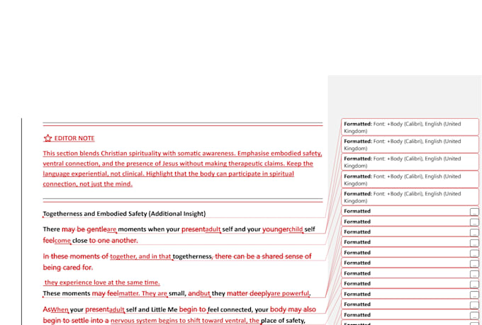The width and height of the screenshot is (482, 325).
Task: Click the words "These moments"
Action: 67,293
